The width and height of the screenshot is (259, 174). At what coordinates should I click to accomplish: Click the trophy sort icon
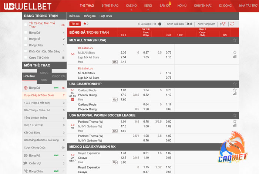tap(223, 24)
